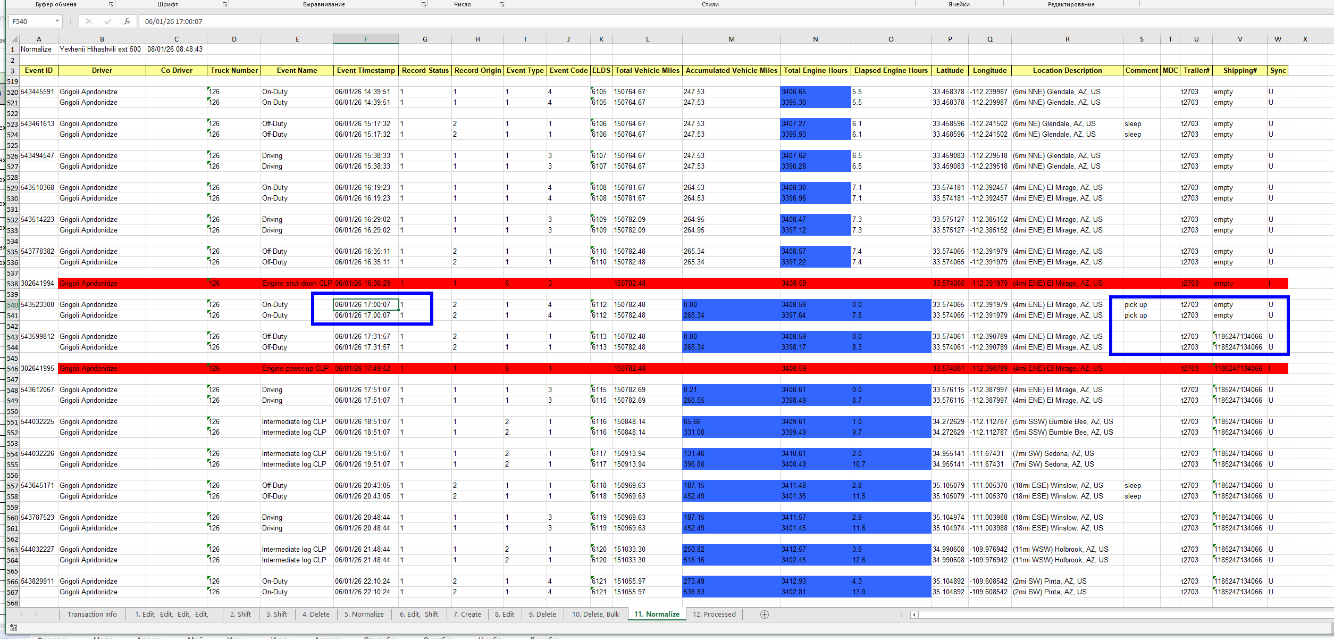Image resolution: width=1334 pixels, height=639 pixels.
Task: Switch to the Transaction Info sheet tab
Action: pos(92,614)
